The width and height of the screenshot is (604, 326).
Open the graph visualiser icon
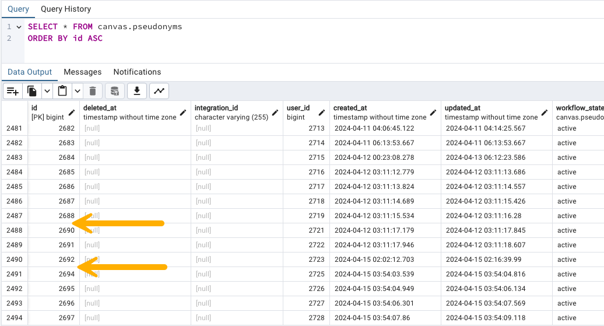pos(159,92)
